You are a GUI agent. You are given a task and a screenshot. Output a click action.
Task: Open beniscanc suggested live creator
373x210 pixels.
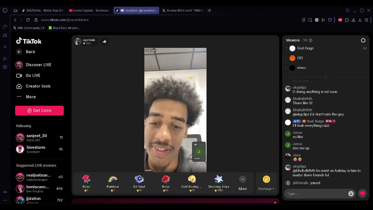click(x=39, y=188)
